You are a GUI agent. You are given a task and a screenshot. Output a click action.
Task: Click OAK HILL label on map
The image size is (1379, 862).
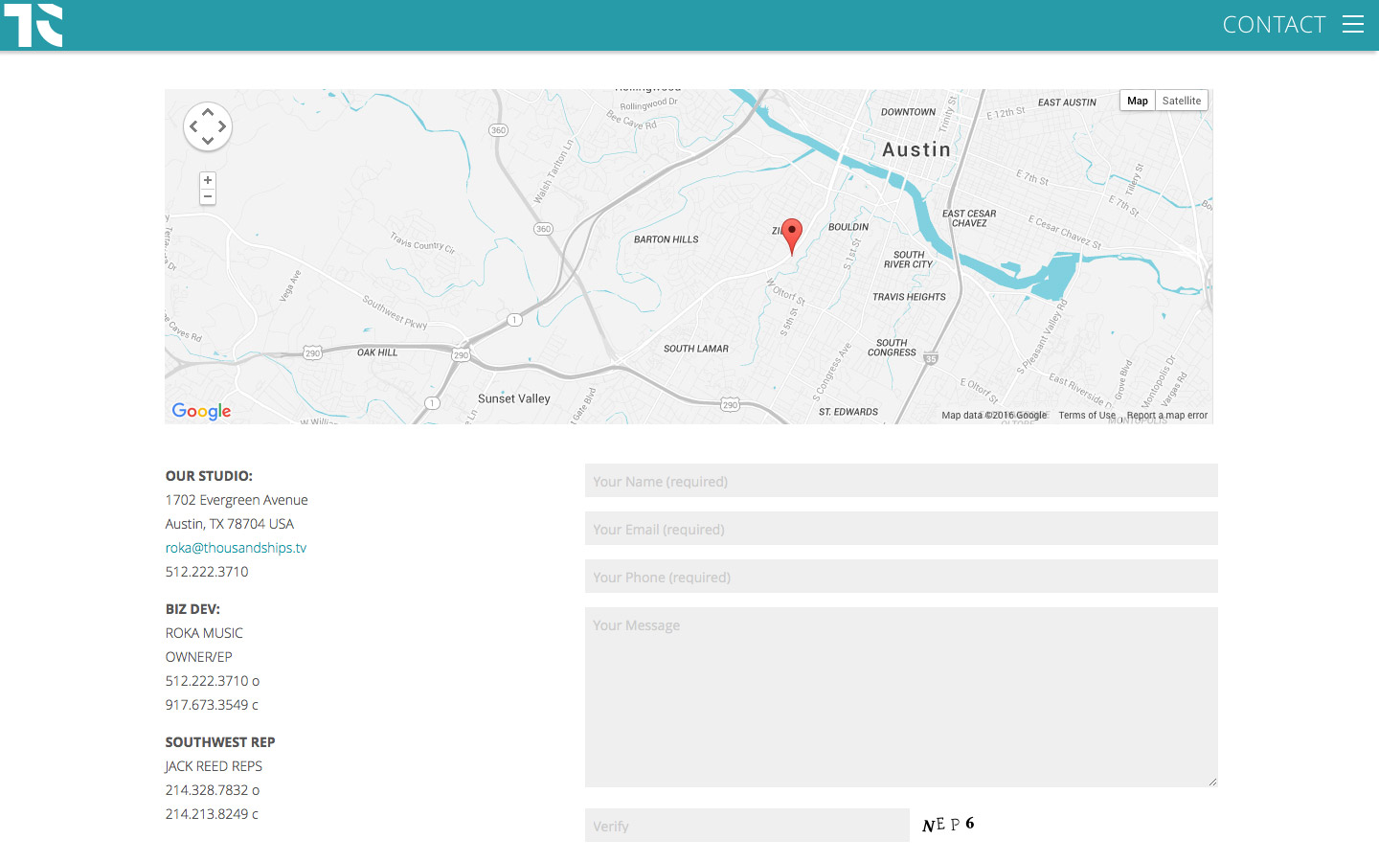pyautogui.click(x=377, y=352)
